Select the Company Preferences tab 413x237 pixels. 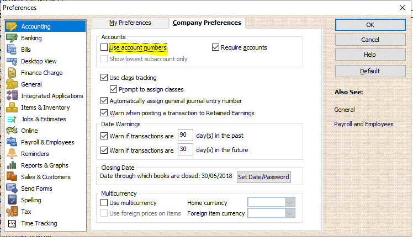pyautogui.click(x=207, y=23)
